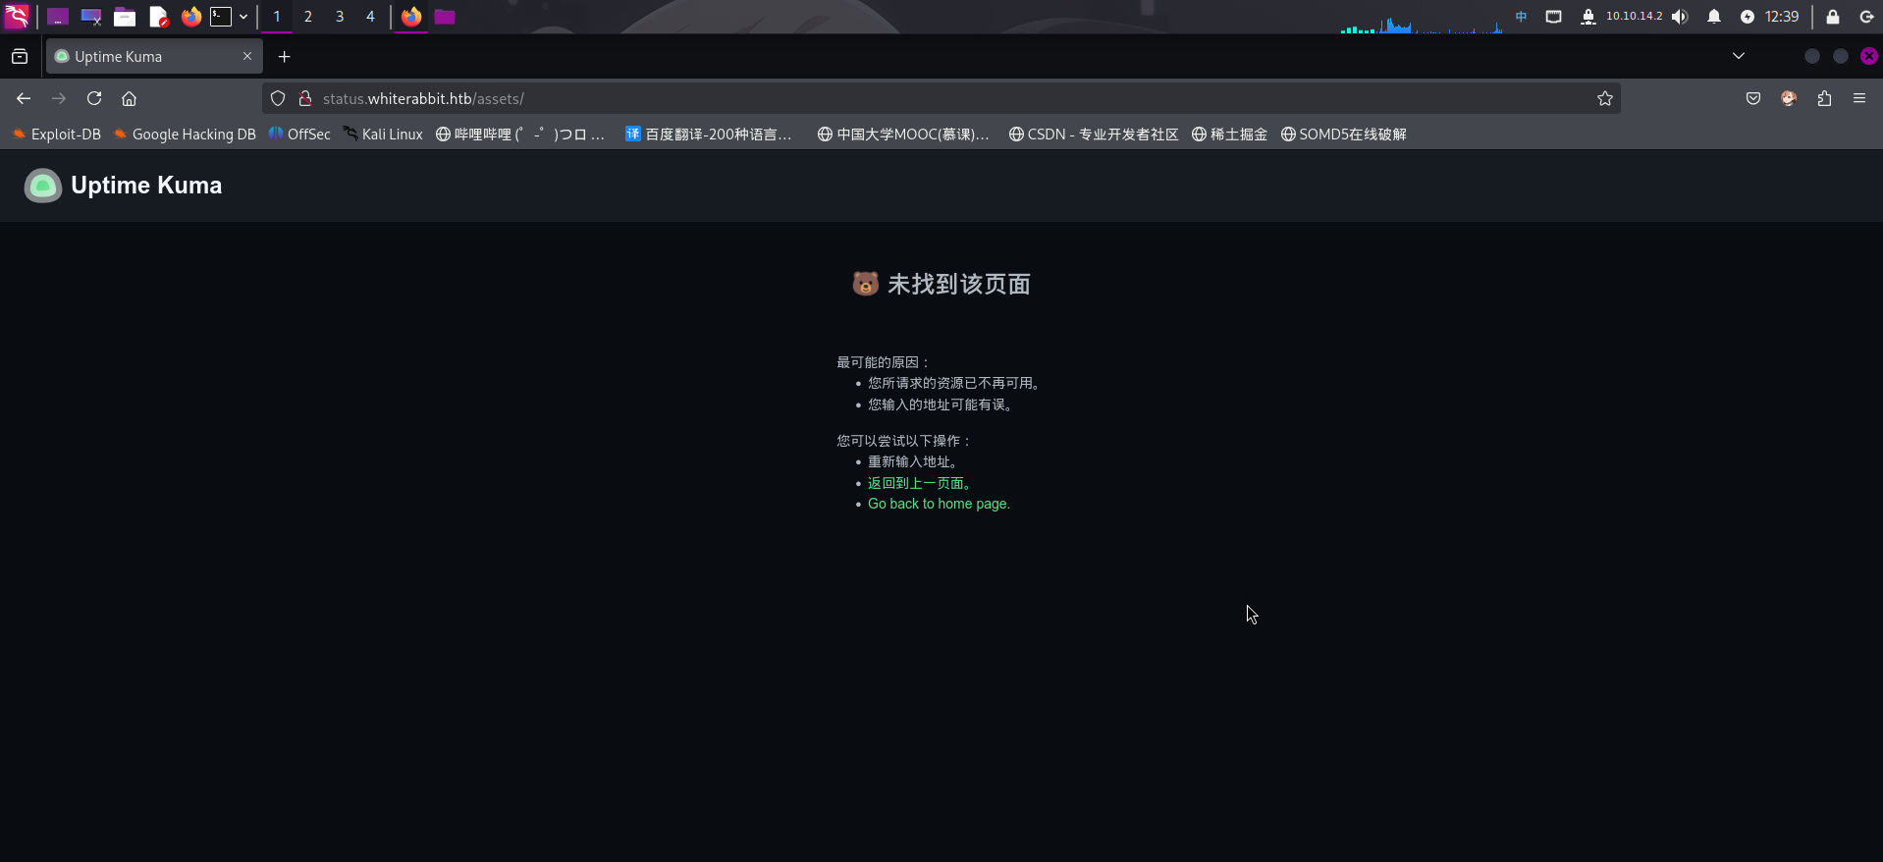
Task: Click the lock screen icon
Action: (1833, 17)
